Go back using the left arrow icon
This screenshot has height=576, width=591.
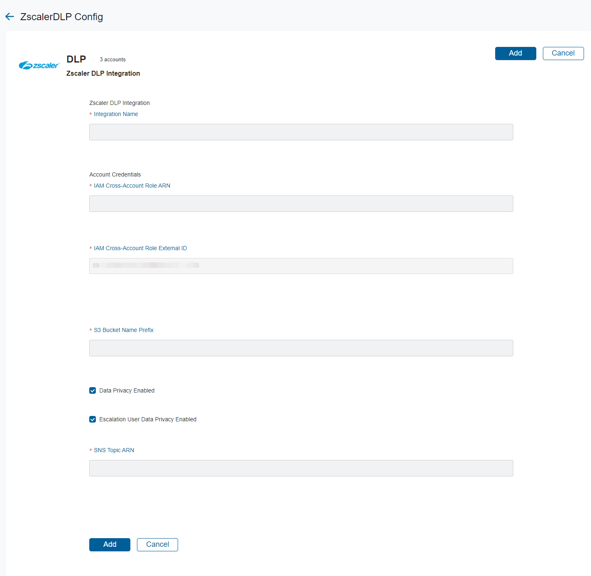(x=9, y=16)
